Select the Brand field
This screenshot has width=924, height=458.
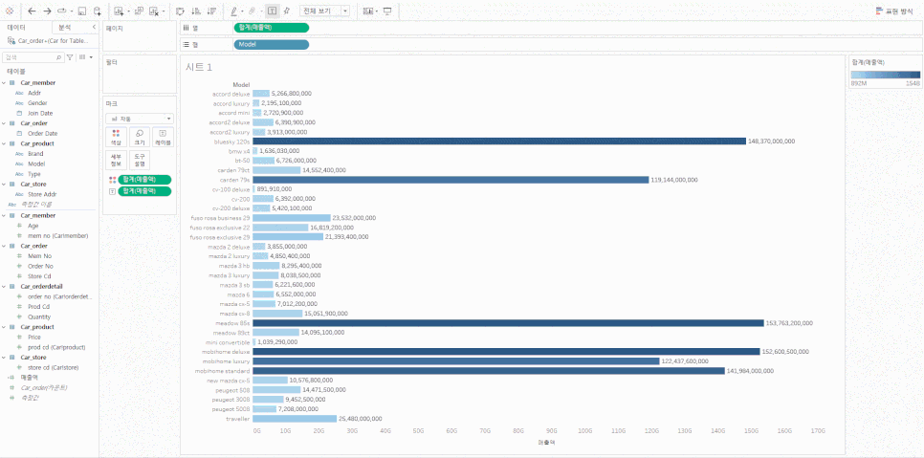point(36,154)
